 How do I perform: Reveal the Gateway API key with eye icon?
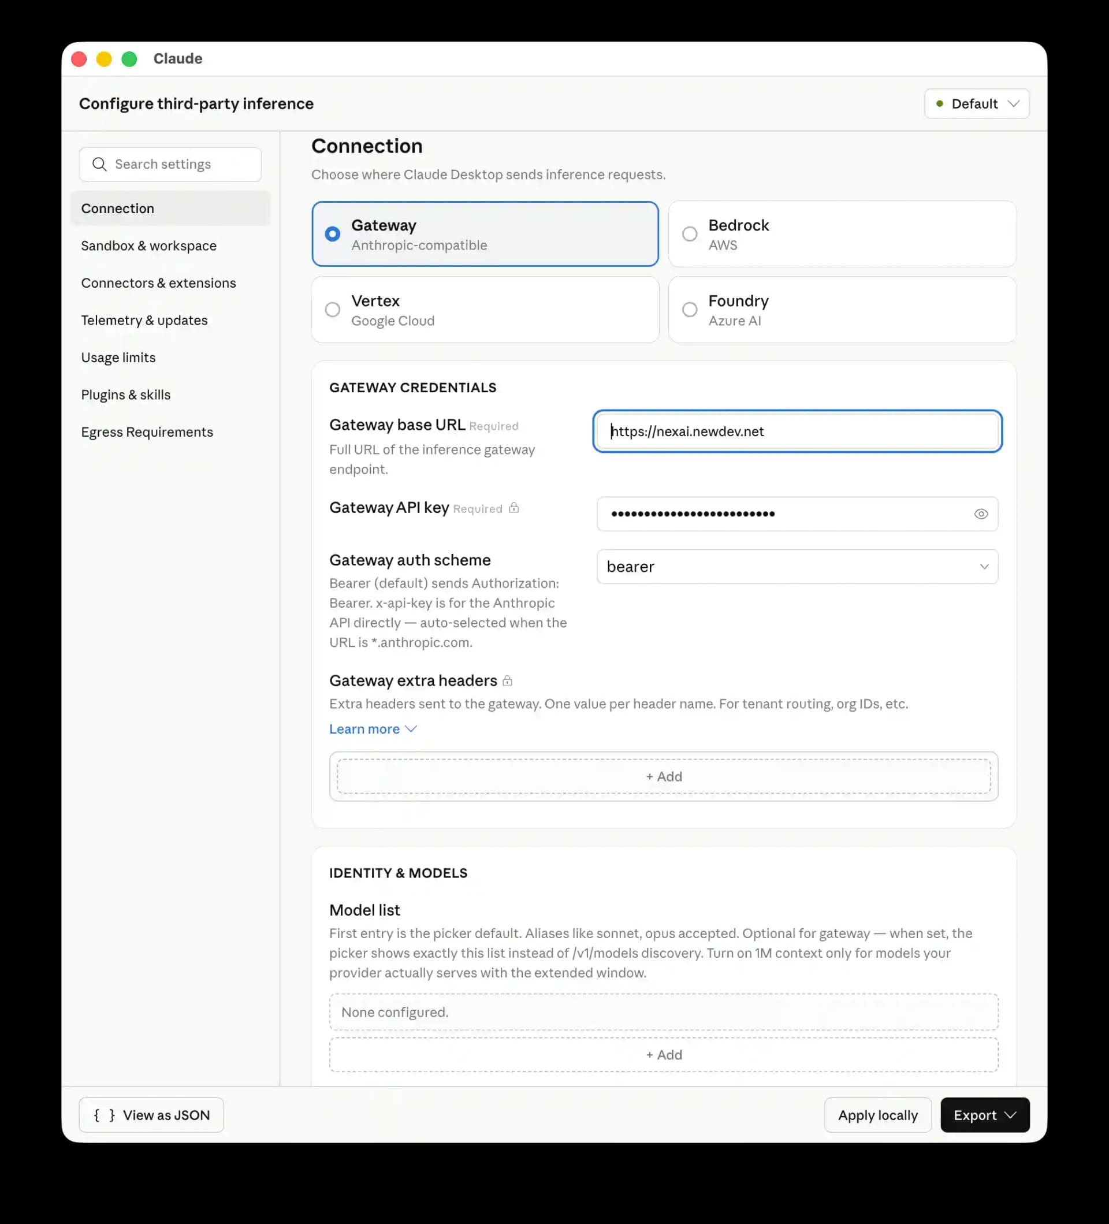pos(981,514)
